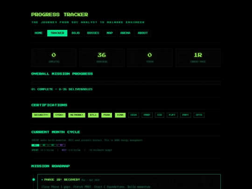The image size is (252, 189).
Task: Click the Current Phase card showing 1R
Action: coord(198,58)
